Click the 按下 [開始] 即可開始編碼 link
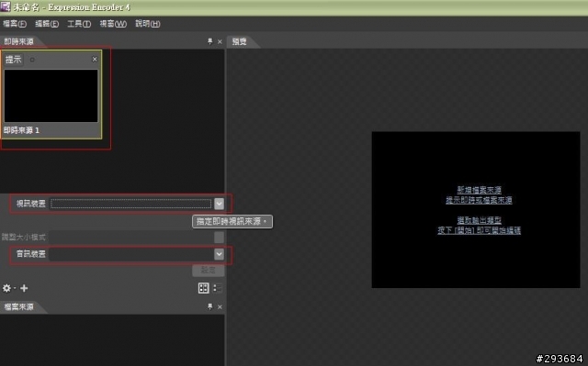Image resolution: width=588 pixels, height=366 pixels. click(x=479, y=230)
